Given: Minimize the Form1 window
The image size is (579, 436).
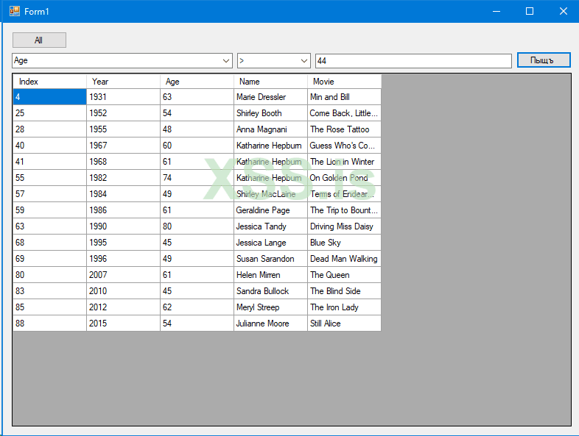Looking at the screenshot, I should click(x=496, y=12).
